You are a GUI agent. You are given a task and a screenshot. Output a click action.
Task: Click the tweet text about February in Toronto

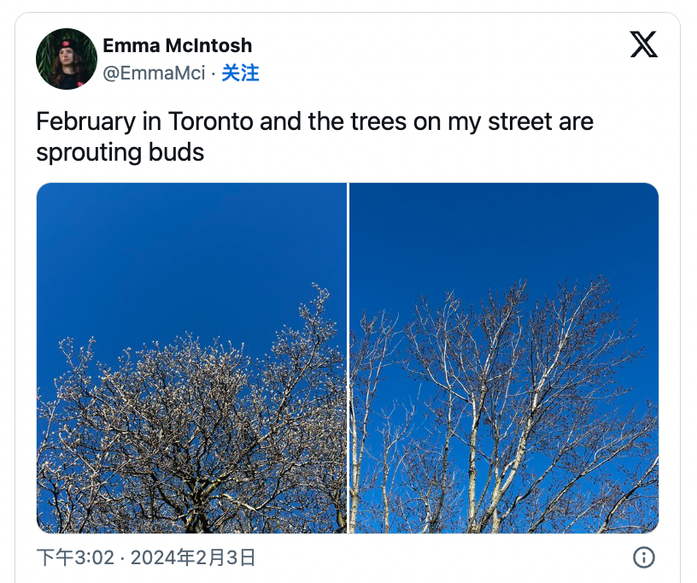314,137
